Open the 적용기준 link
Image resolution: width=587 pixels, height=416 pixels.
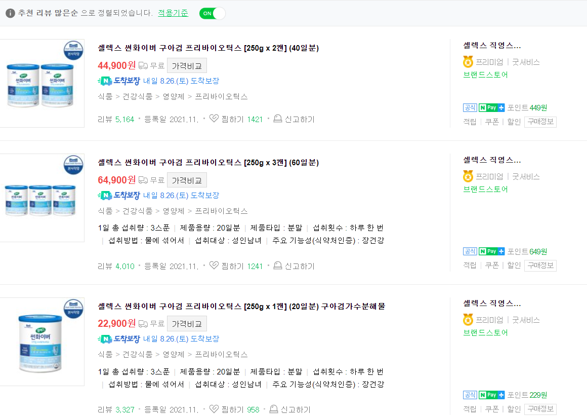coord(173,13)
